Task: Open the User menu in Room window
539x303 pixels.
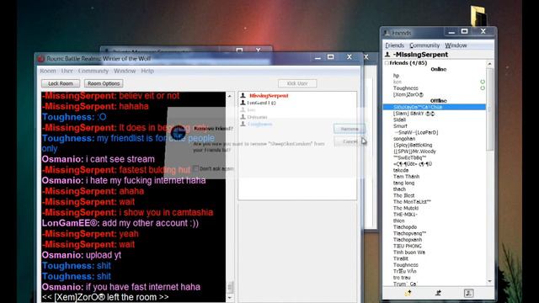Action: (67, 71)
